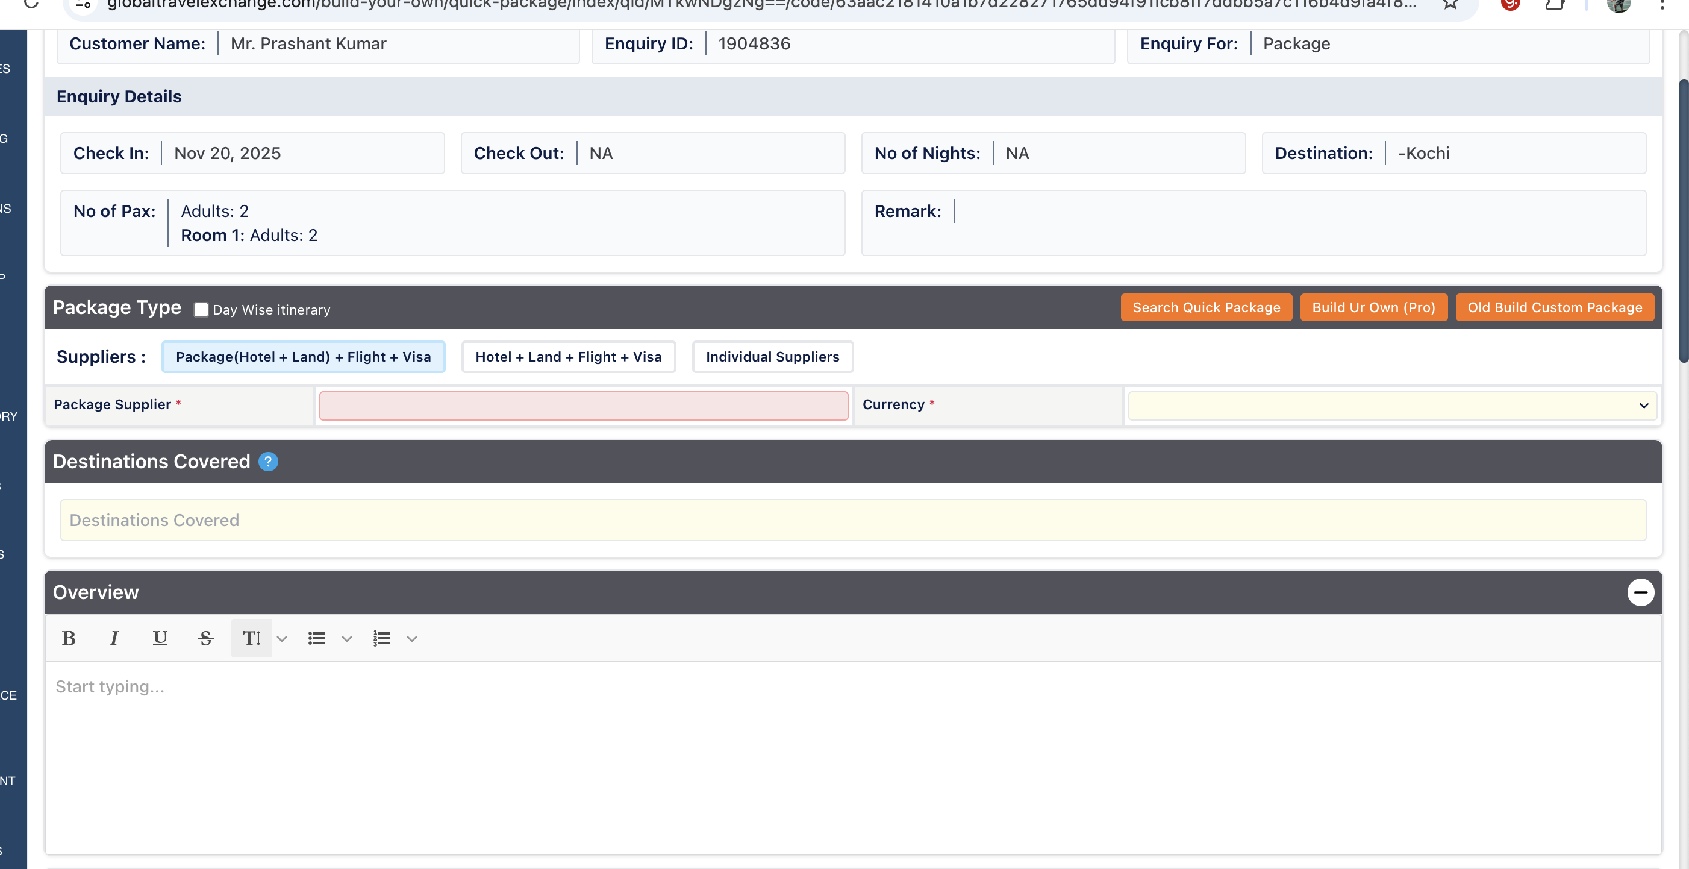Screen dimensions: 1689x869
Task: Select Hotel + Land + Flight + Visa tab
Action: 568,357
